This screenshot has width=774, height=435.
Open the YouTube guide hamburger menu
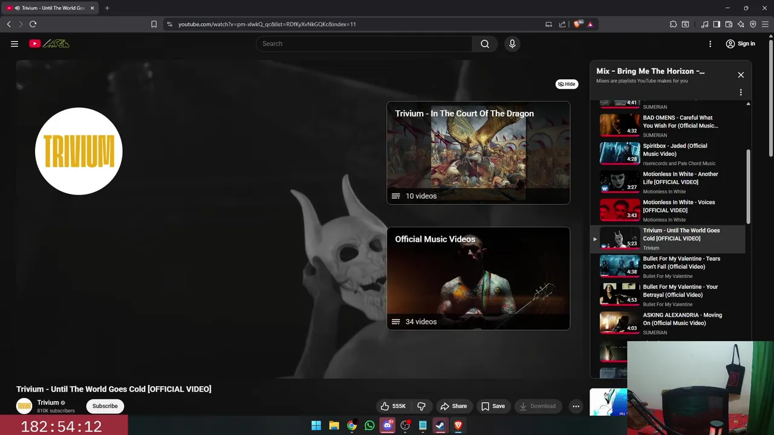pos(15,43)
